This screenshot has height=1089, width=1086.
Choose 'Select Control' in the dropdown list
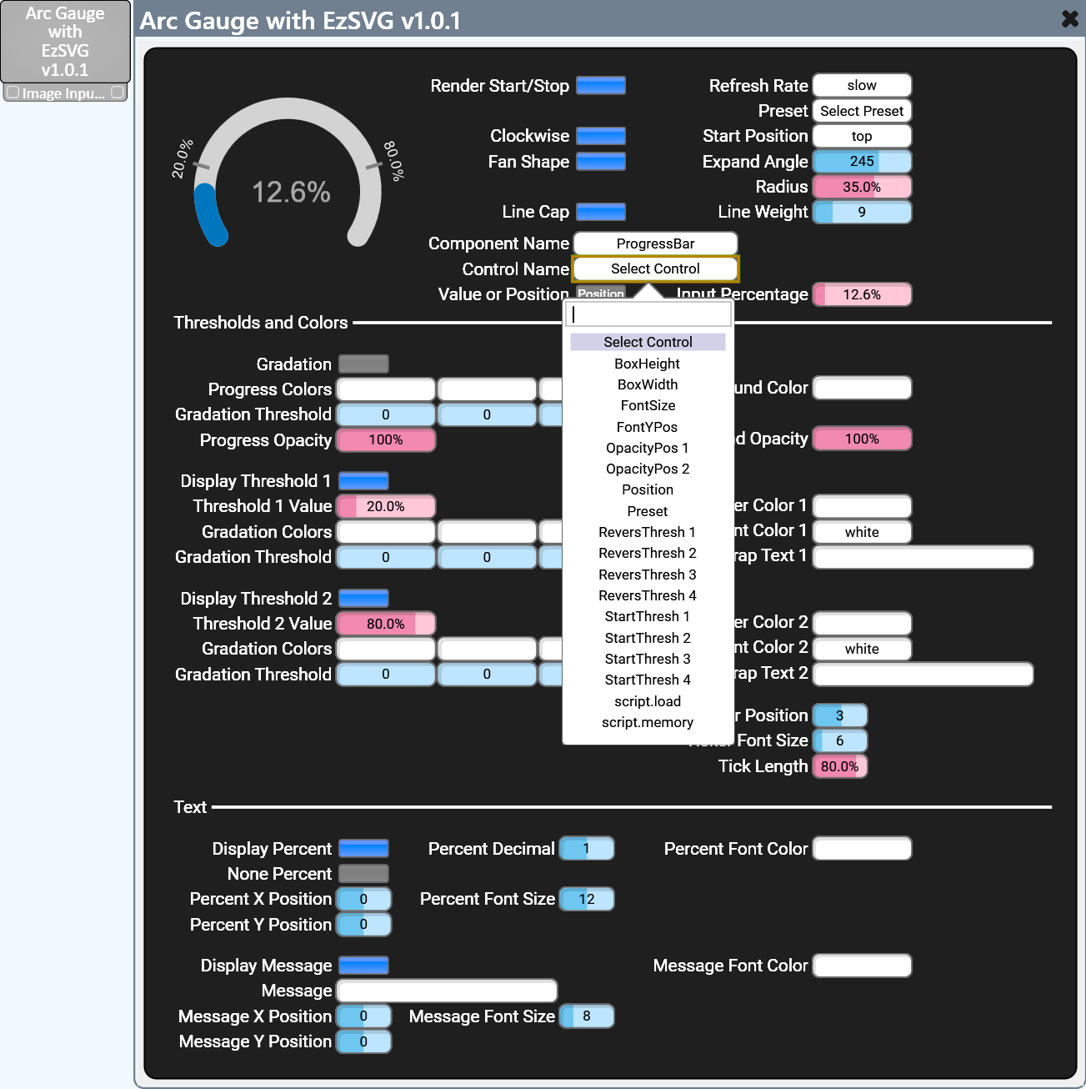click(648, 342)
